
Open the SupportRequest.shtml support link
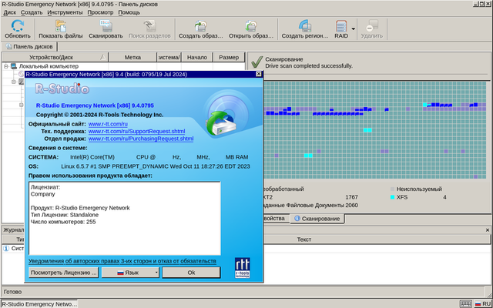coord(136,132)
